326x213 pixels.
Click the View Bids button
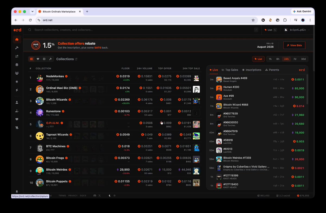tap(294, 45)
